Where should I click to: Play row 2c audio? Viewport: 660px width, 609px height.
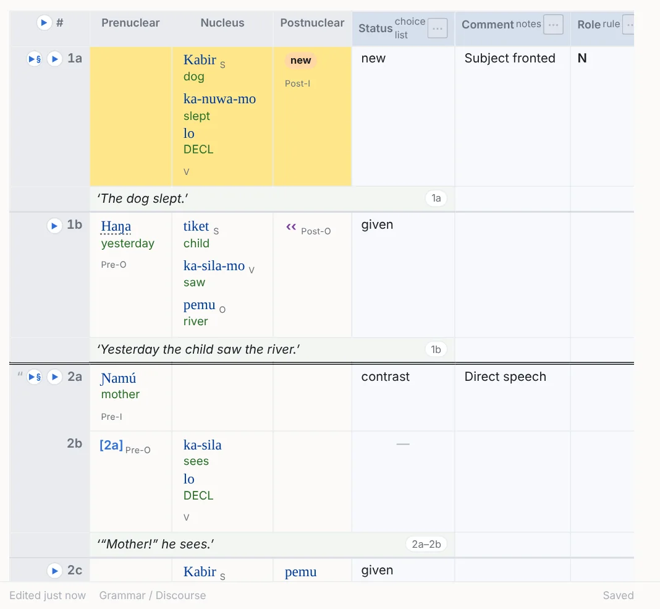(54, 571)
